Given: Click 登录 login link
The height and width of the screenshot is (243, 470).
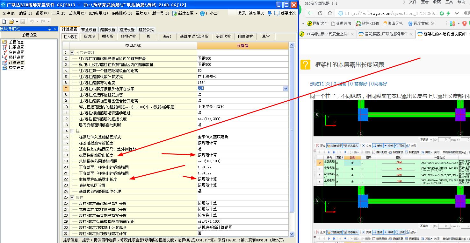Looking at the screenshot, I should tap(242, 13).
